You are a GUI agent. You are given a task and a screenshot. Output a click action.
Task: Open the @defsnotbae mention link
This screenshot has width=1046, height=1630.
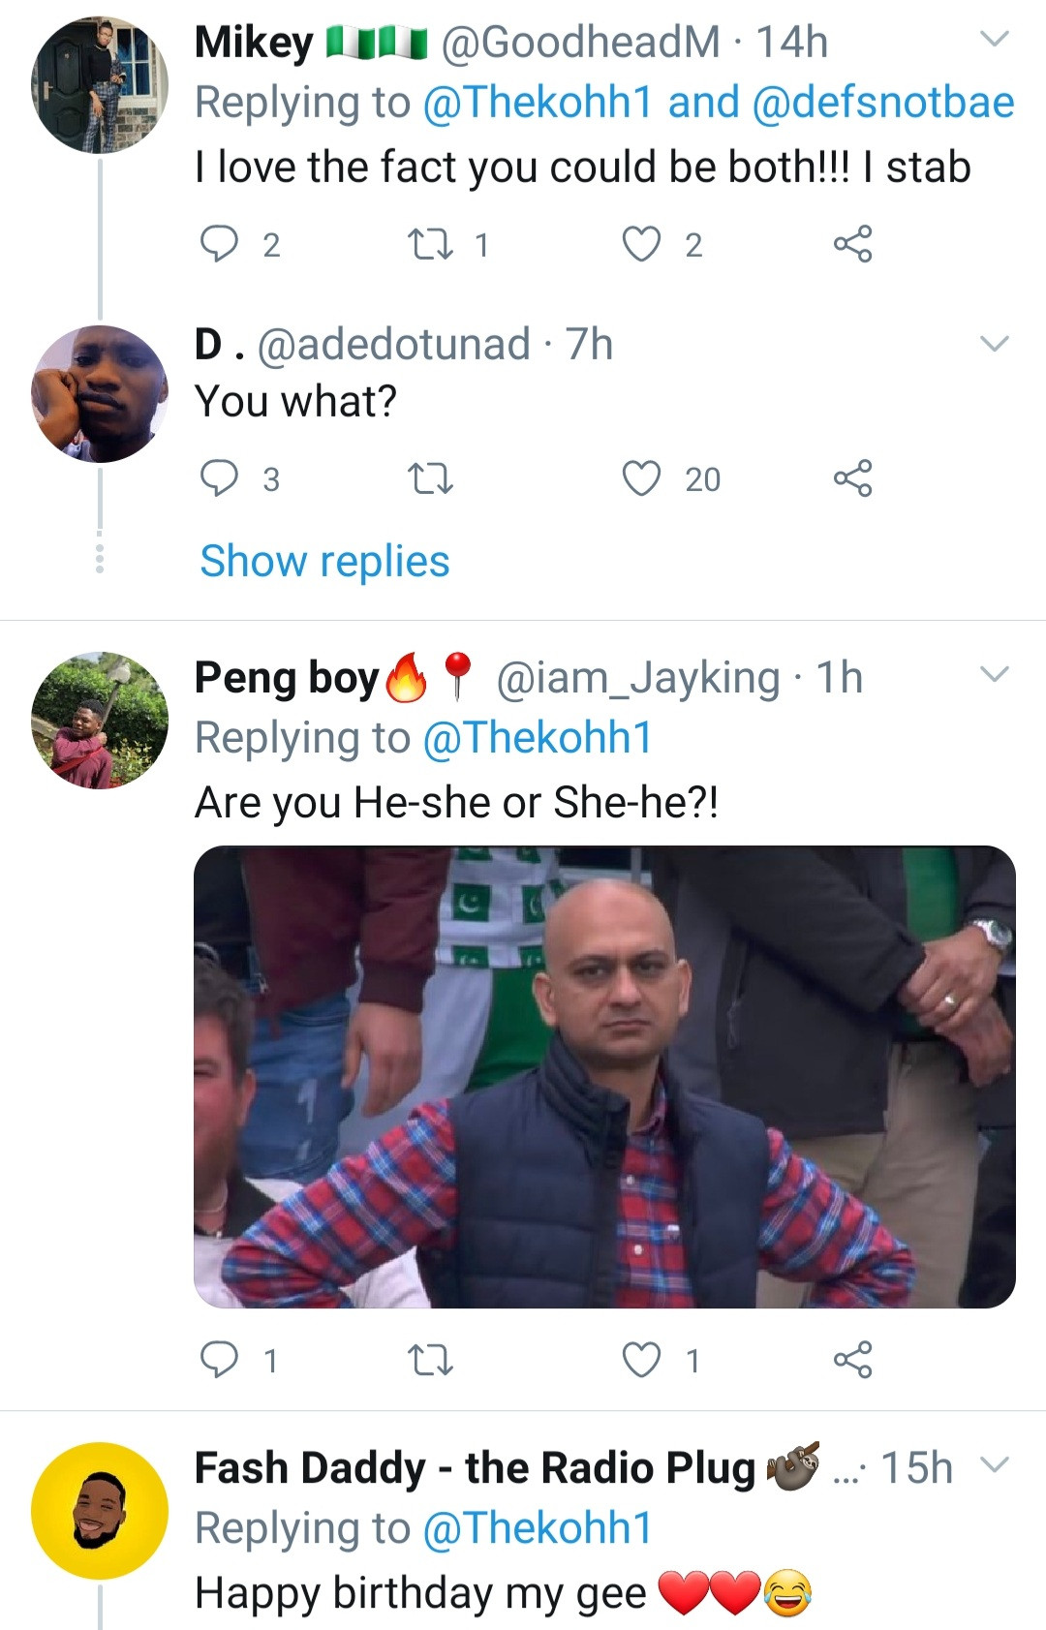pos(882,103)
